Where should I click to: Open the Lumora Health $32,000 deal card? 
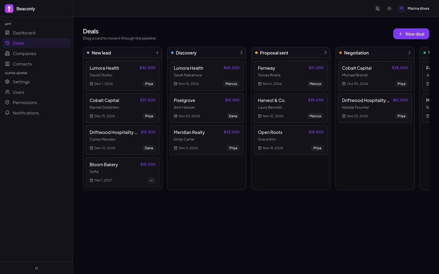click(x=122, y=76)
